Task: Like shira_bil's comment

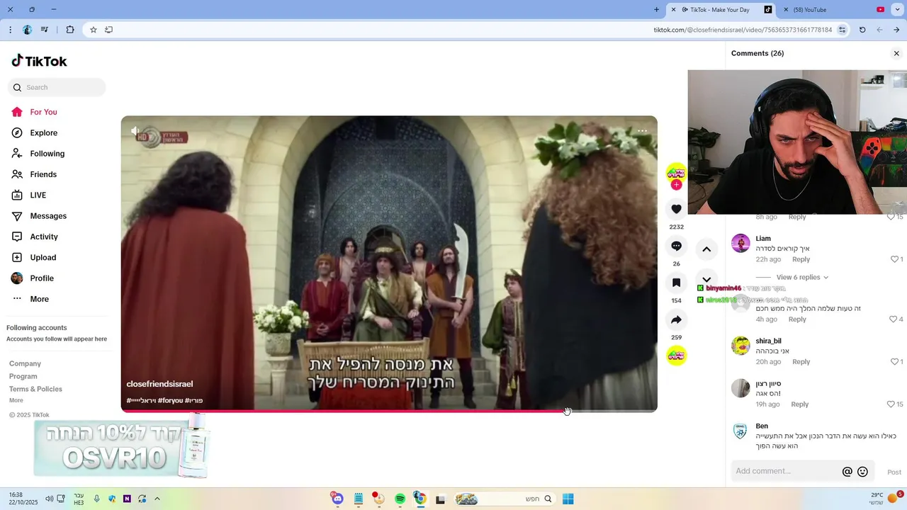Action: [894, 362]
